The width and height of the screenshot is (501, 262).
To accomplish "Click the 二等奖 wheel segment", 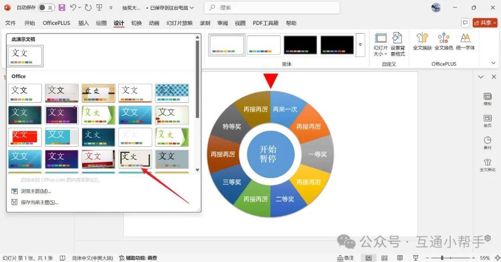I will pos(285,199).
